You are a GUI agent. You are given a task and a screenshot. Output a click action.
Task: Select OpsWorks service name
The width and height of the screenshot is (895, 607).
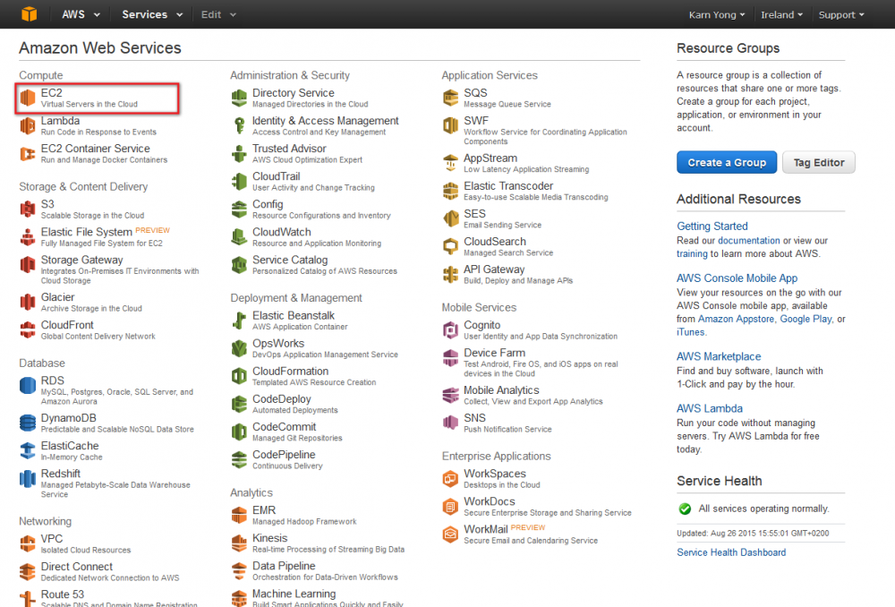click(x=278, y=343)
